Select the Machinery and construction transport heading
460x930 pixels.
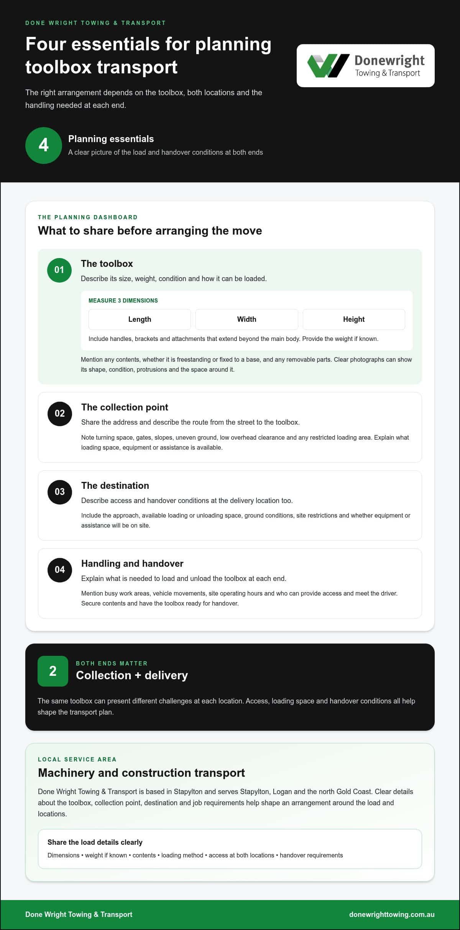pos(141,773)
